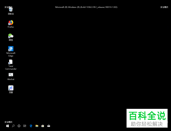Image resolution: width=171 pixels, height=131 pixels.
Task: Open File Explorer from taskbar
Action: click(x=37, y=126)
